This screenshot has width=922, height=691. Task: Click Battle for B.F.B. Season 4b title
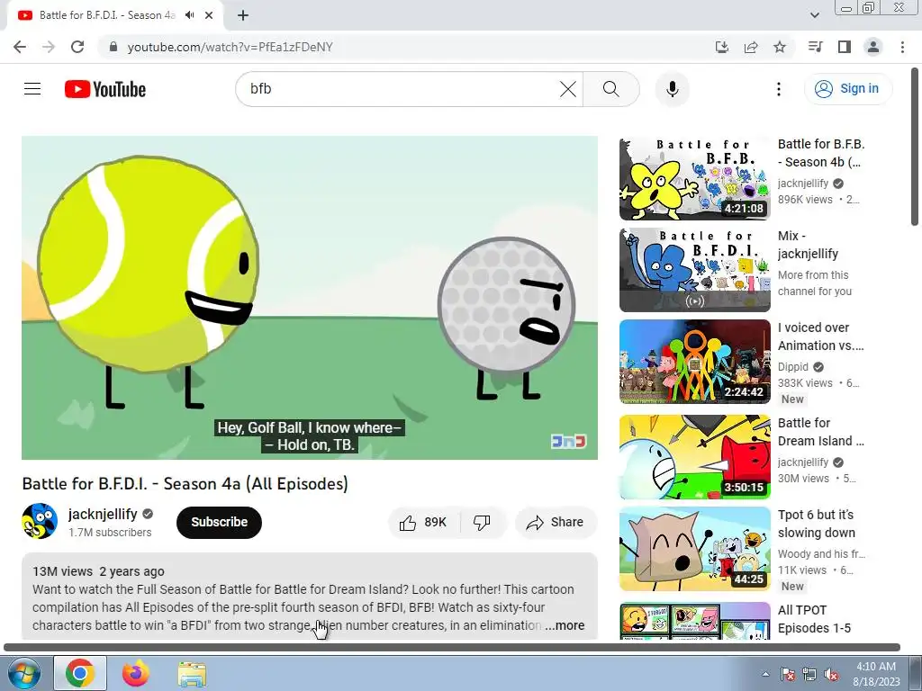click(821, 153)
